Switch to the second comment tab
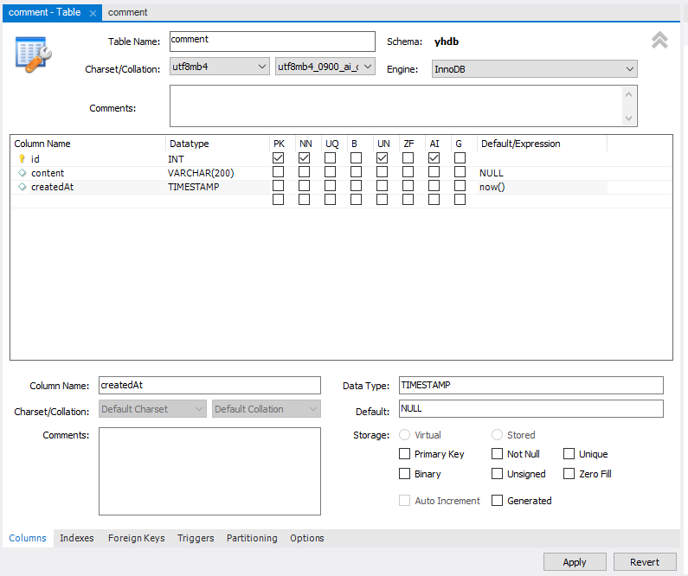Screen dimensions: 688x576 click(x=128, y=12)
